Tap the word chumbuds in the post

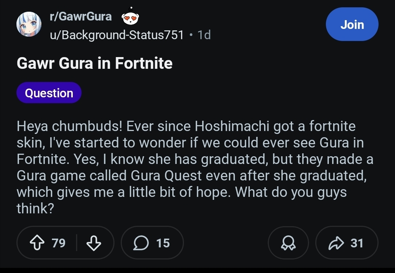(87, 126)
